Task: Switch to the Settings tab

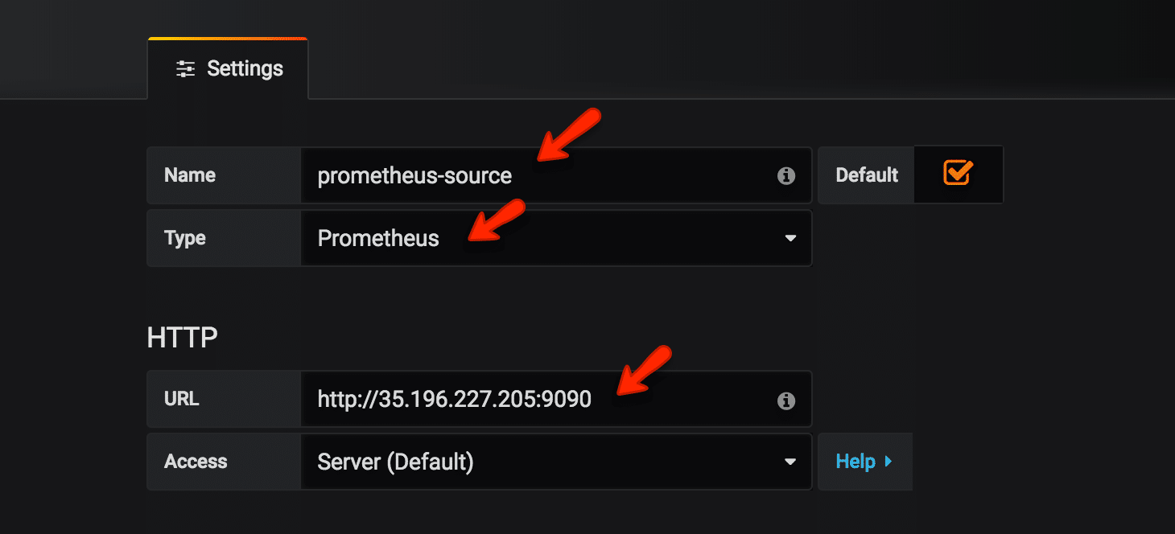Action: coord(228,68)
